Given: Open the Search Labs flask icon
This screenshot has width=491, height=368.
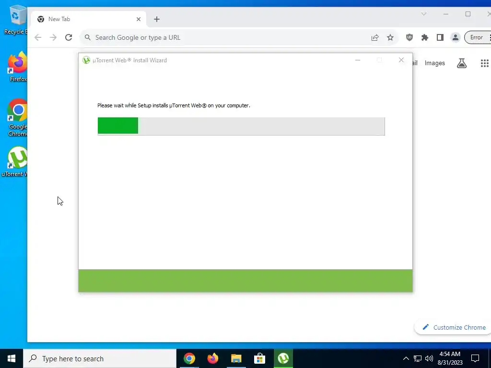Looking at the screenshot, I should 462,63.
